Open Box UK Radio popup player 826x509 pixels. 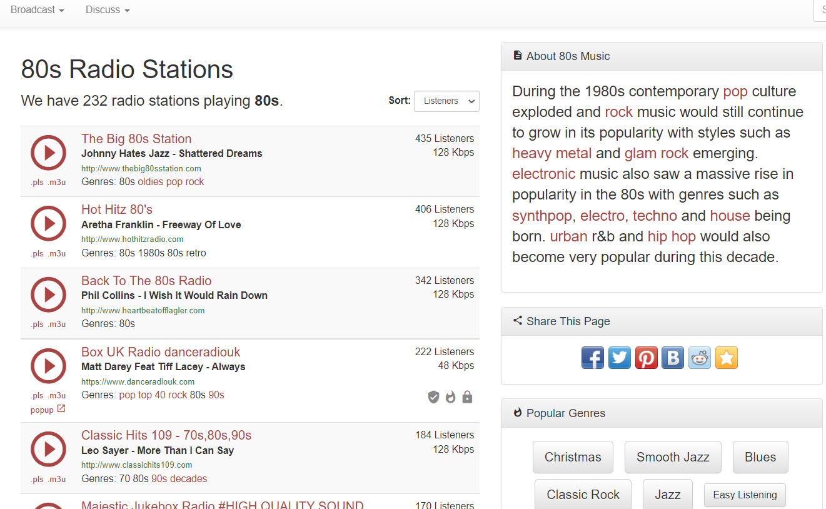[x=48, y=410]
